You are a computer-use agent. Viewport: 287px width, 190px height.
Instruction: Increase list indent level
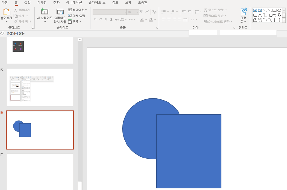[x=189, y=12]
